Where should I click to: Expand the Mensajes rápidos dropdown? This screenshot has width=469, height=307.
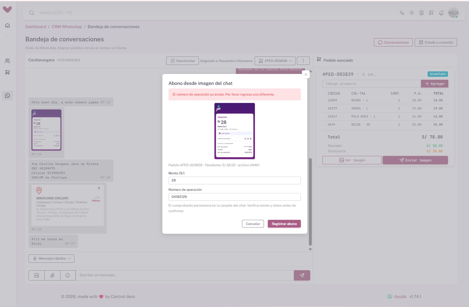point(51,259)
